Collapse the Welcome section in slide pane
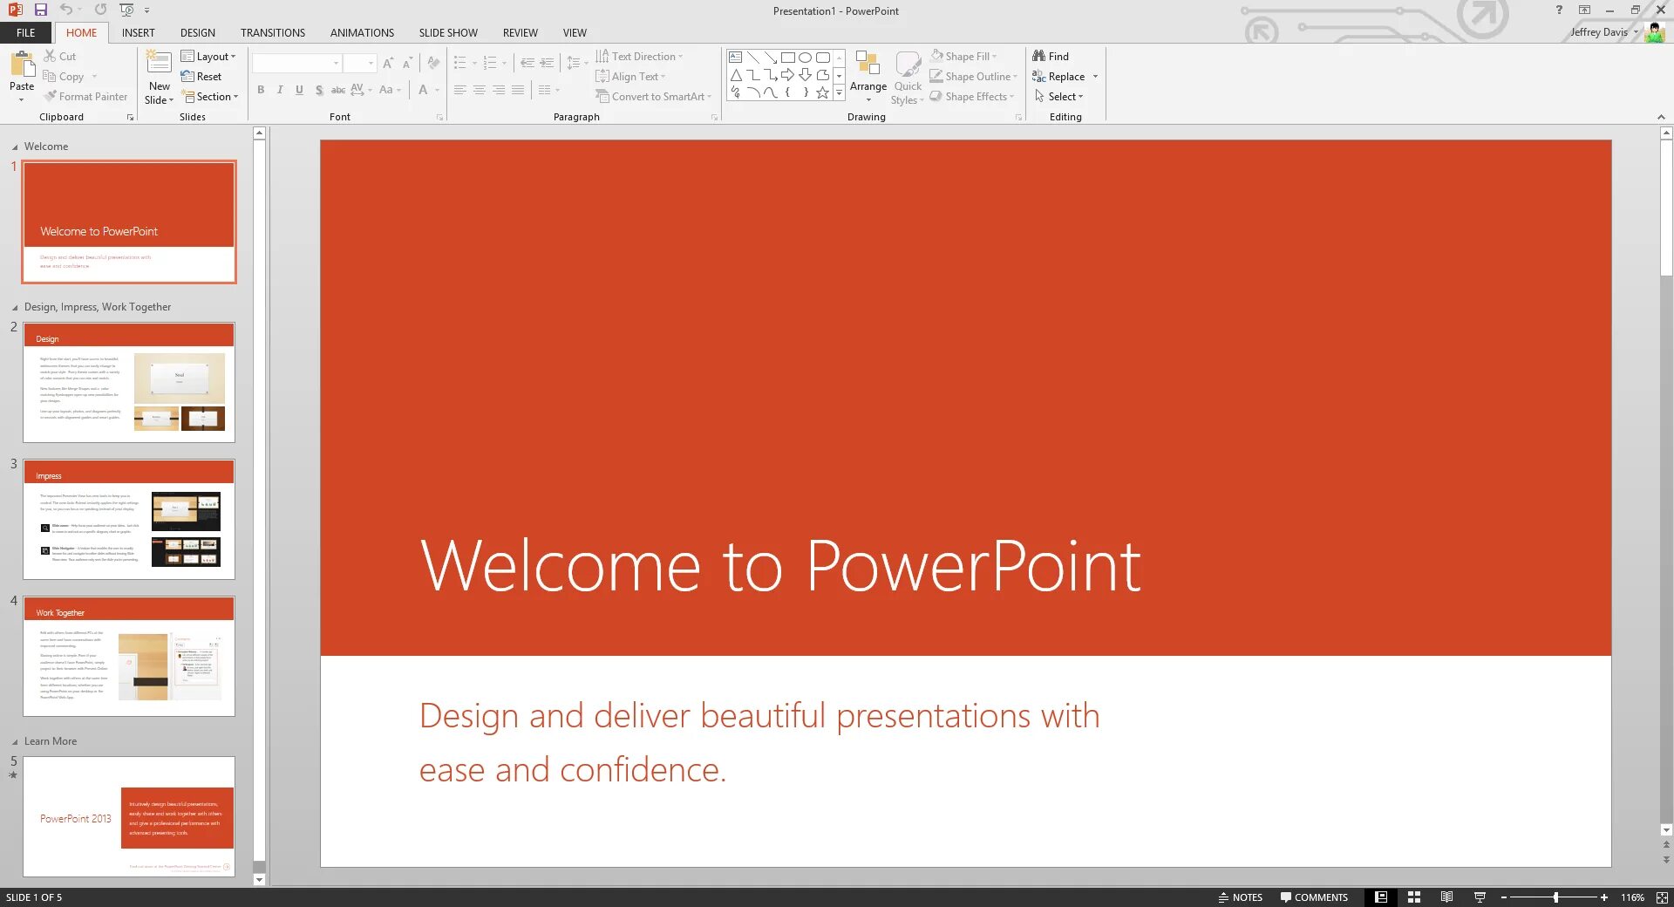 click(15, 147)
